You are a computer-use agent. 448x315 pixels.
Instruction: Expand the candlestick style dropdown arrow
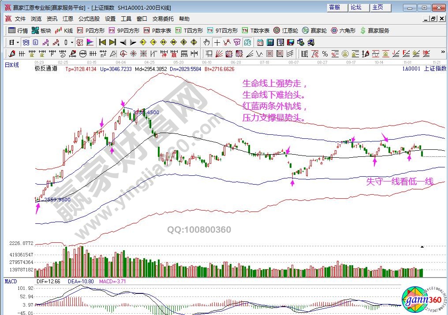point(72,42)
